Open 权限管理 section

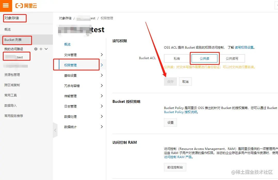(x=70, y=65)
